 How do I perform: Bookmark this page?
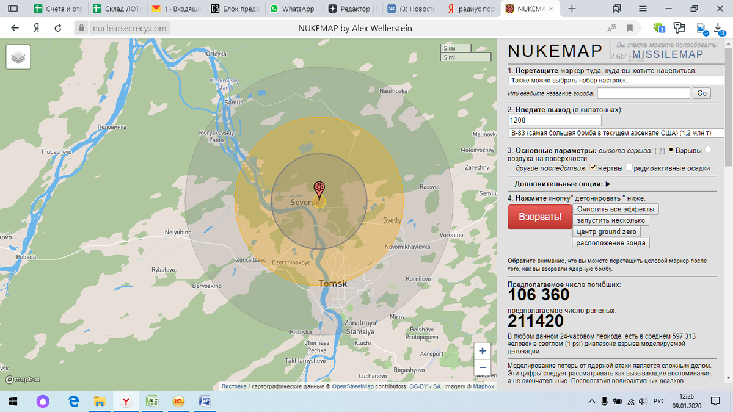[x=630, y=28]
